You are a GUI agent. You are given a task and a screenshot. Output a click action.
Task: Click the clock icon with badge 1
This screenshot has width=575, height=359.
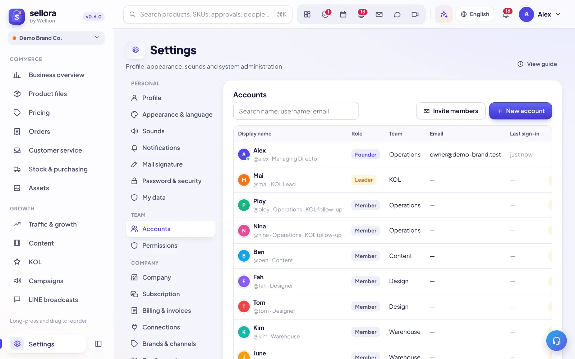(326, 14)
